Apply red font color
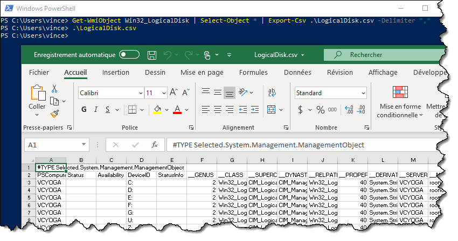Image resolution: width=458 pixels, height=241 pixels. tap(177, 110)
